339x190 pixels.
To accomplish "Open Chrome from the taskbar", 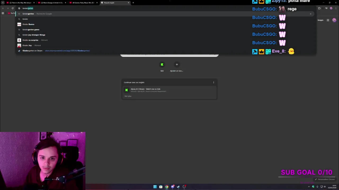I will [167, 187].
